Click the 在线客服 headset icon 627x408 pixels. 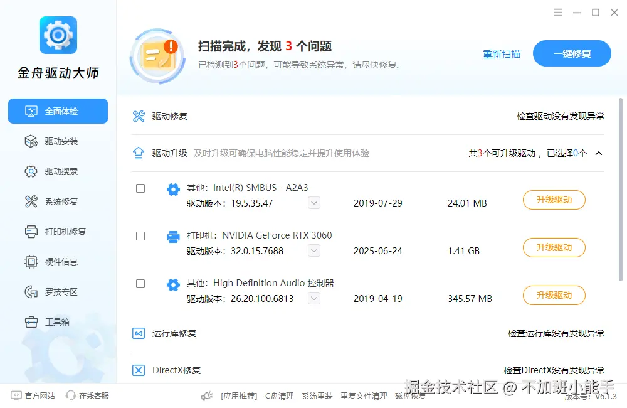71,396
